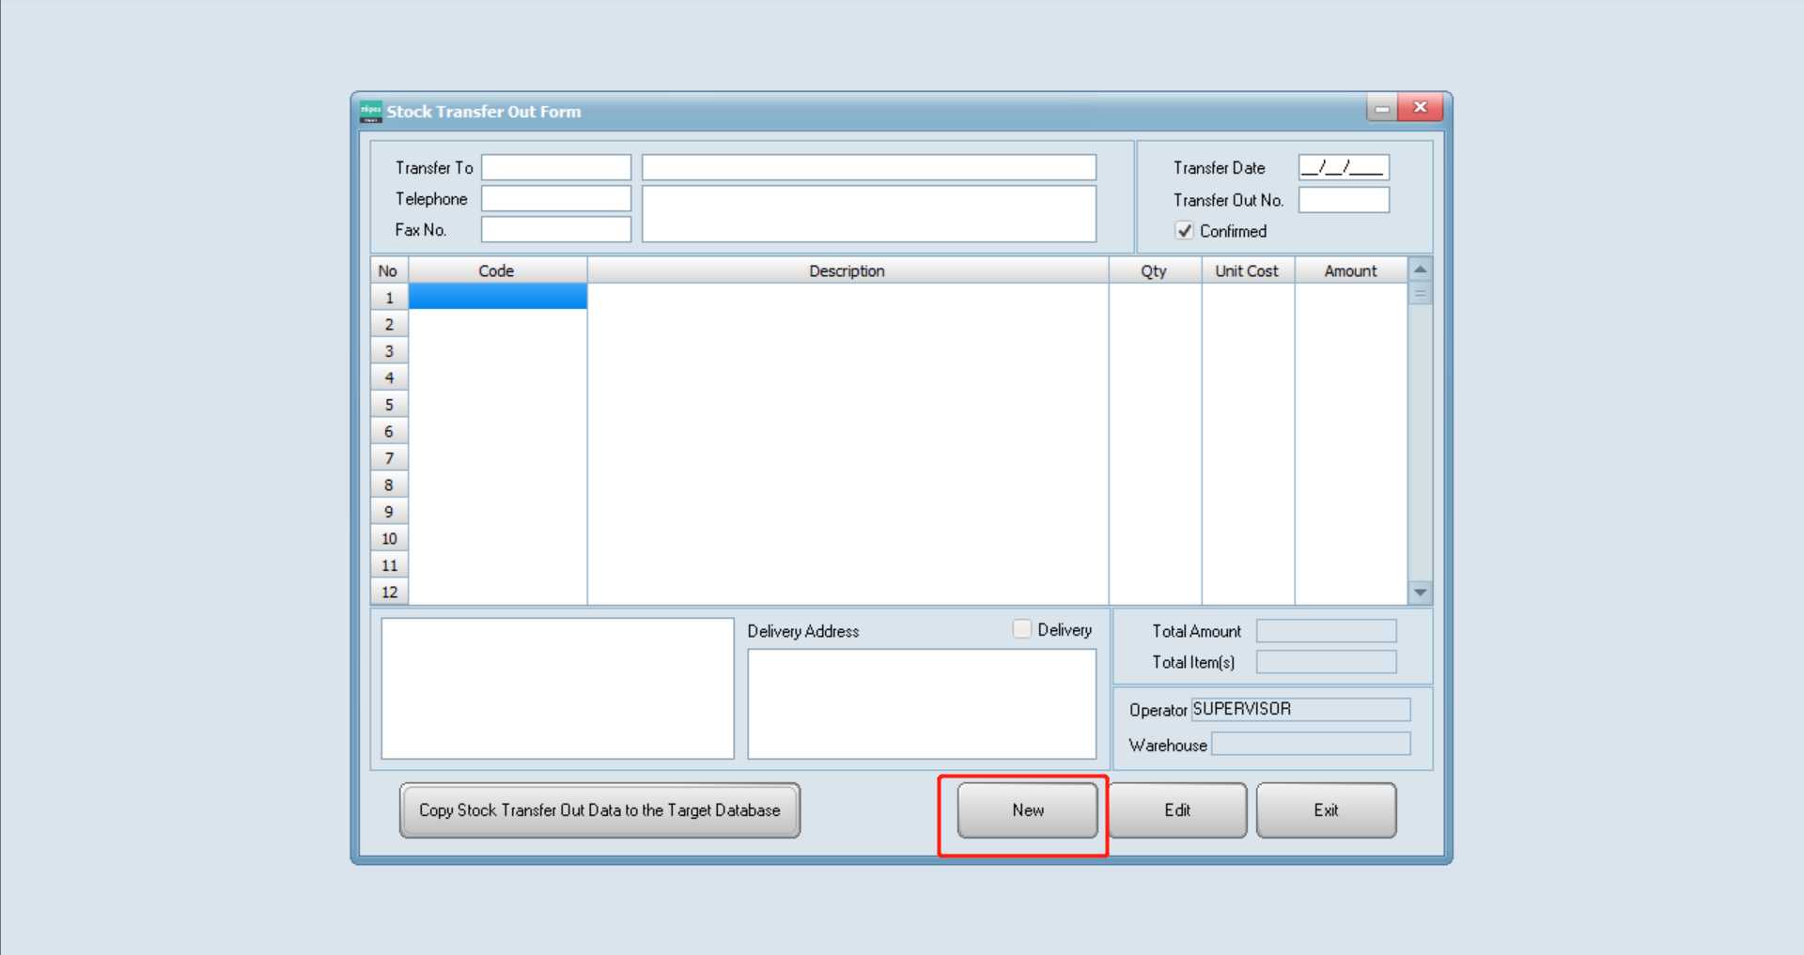Click the Transfer Date field
Image resolution: width=1804 pixels, height=955 pixels.
click(x=1343, y=167)
